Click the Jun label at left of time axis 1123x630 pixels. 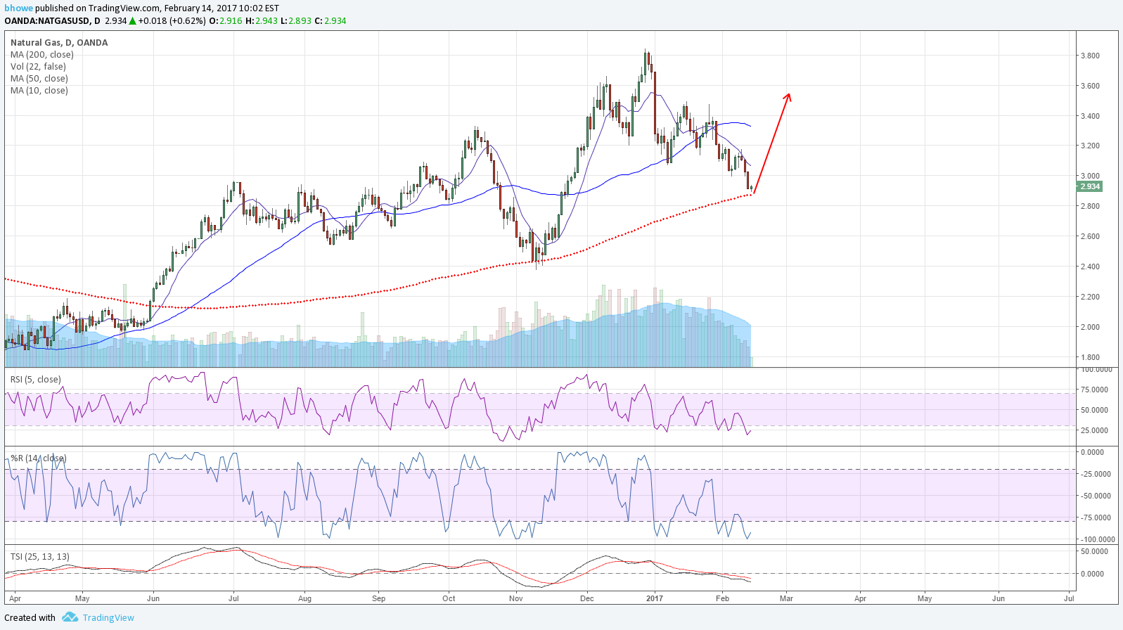pos(153,598)
